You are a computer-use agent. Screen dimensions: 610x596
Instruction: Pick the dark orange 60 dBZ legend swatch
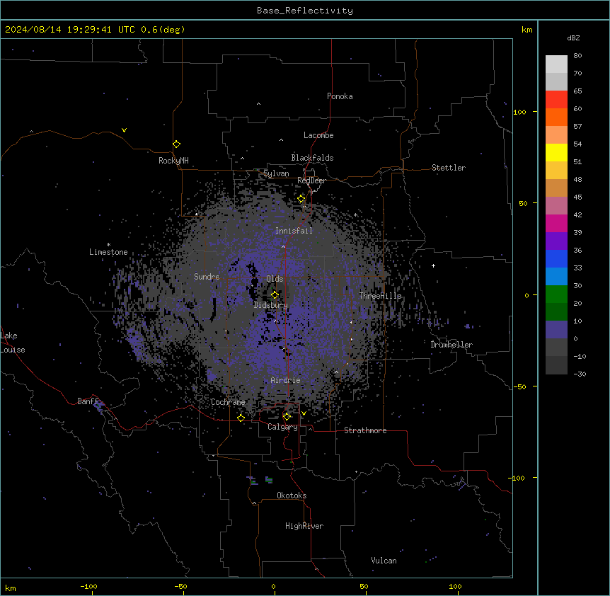[x=556, y=117]
